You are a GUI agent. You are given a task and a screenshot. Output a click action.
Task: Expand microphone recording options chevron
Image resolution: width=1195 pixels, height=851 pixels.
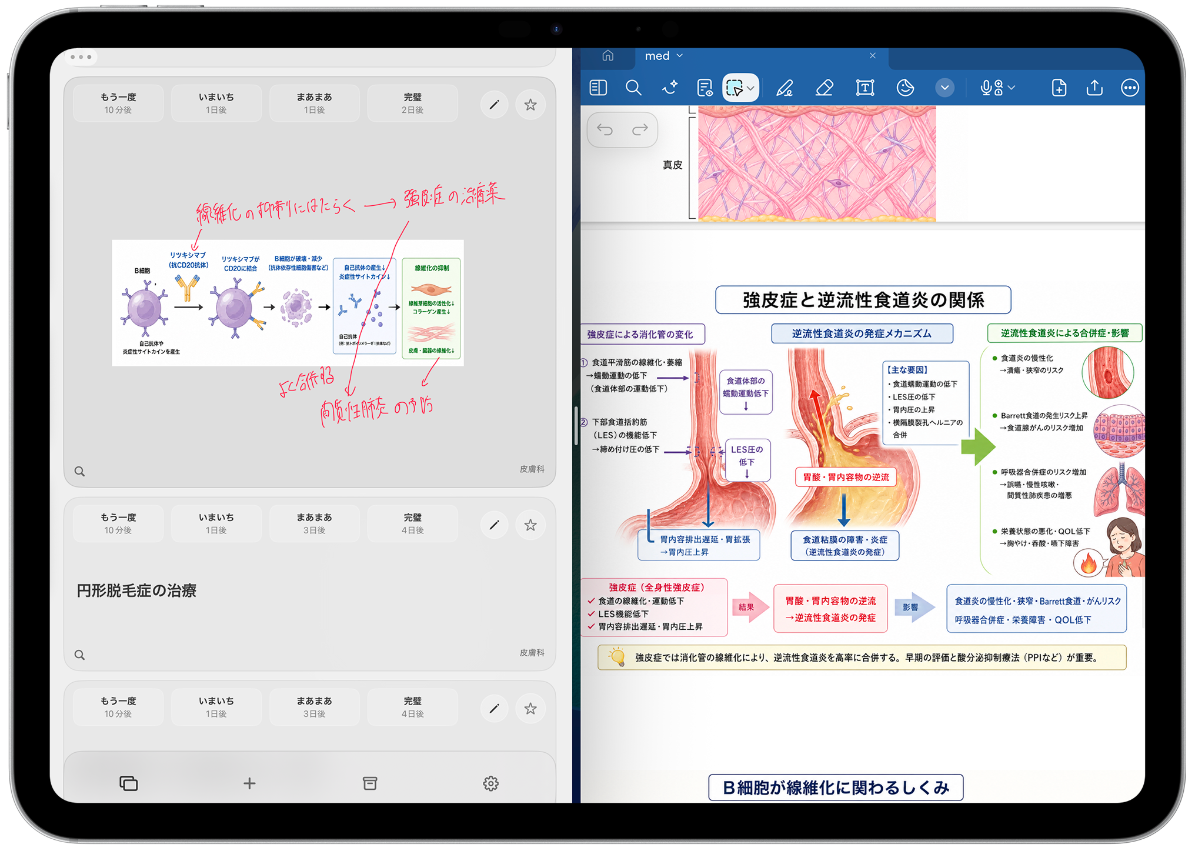coord(1012,88)
